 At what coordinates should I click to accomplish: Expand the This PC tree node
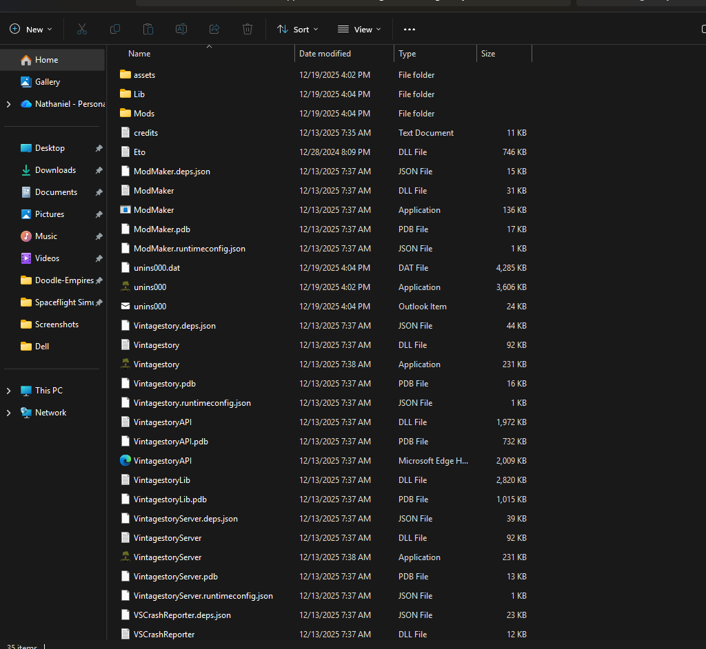pyautogui.click(x=8, y=391)
